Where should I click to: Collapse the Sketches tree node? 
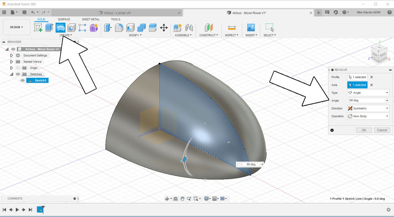[x=11, y=74]
